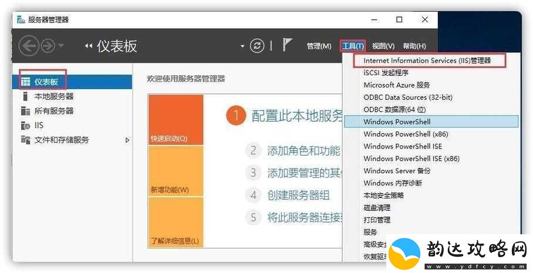Open ODBC 数据源(64 位)
Viewport: 533px width, 273px height.
[394, 109]
